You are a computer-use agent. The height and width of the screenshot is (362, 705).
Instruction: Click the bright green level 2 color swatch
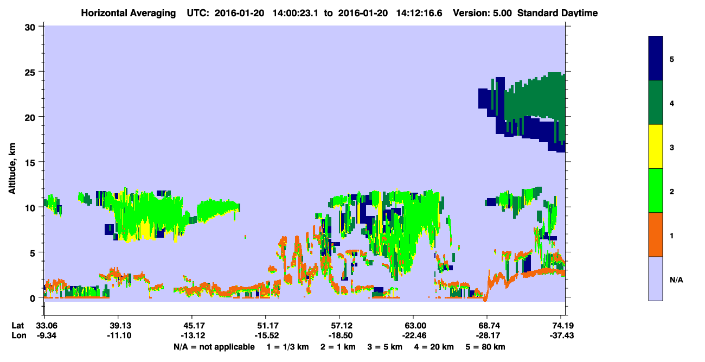[656, 190]
